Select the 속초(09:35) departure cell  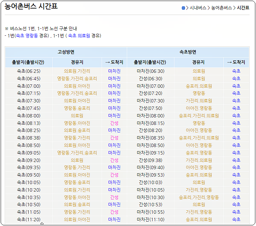tap(29, 167)
